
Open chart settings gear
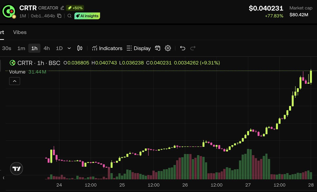pyautogui.click(x=168, y=48)
